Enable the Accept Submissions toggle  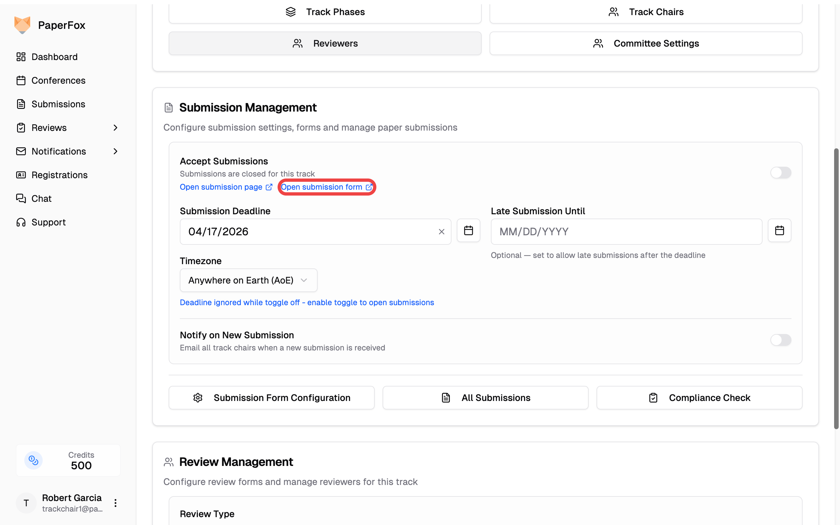pos(780,173)
